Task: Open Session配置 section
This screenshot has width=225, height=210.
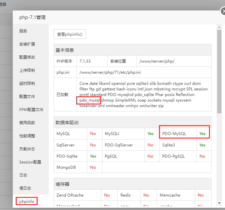Action: (x=30, y=162)
